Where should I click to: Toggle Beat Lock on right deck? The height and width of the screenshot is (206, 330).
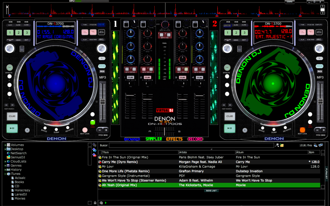302,130
